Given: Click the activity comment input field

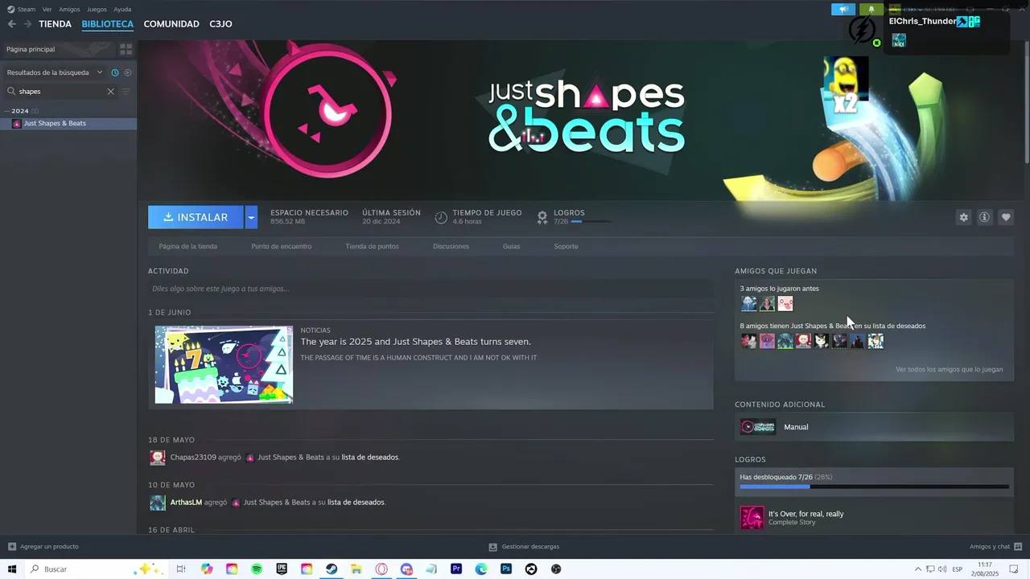Looking at the screenshot, I should 431,289.
